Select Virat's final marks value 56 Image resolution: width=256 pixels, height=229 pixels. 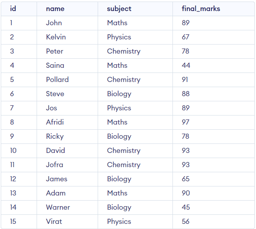pyautogui.click(x=186, y=222)
